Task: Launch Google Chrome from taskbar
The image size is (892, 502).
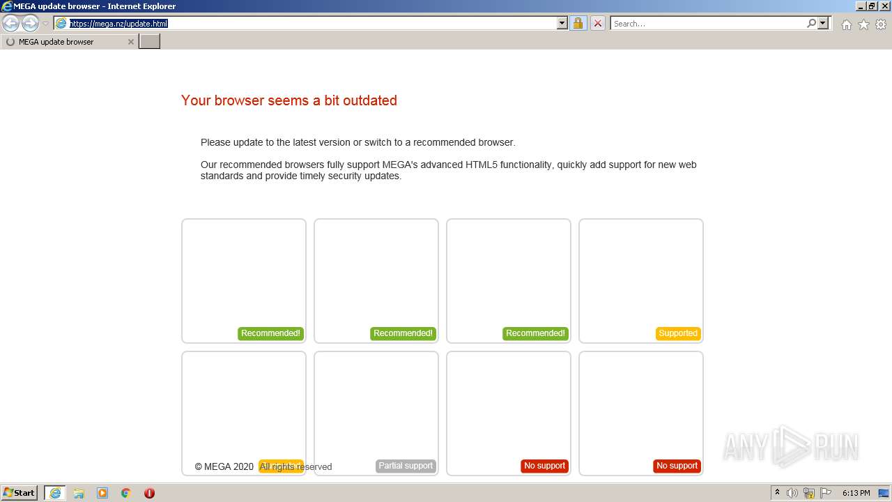Action: click(x=126, y=493)
